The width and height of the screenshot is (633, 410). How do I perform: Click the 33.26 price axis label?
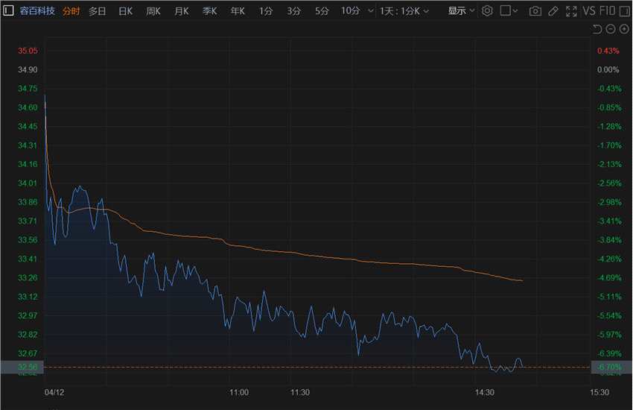pyautogui.click(x=28, y=278)
